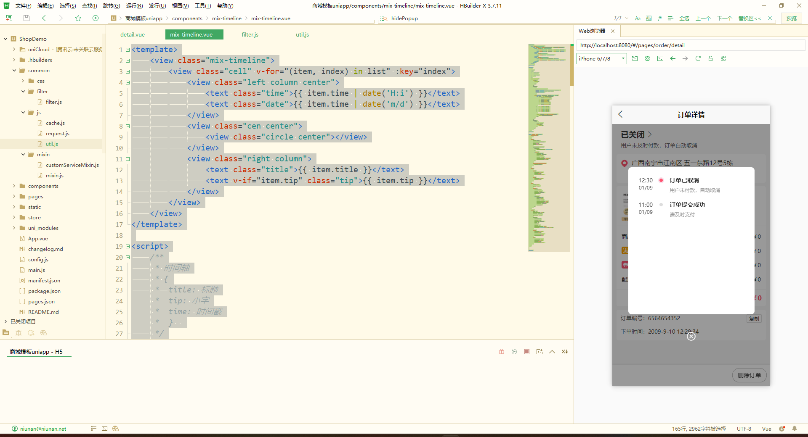Toggle case-sensitive search (Aa)
Viewport: 808px width, 437px height.
[x=638, y=18]
